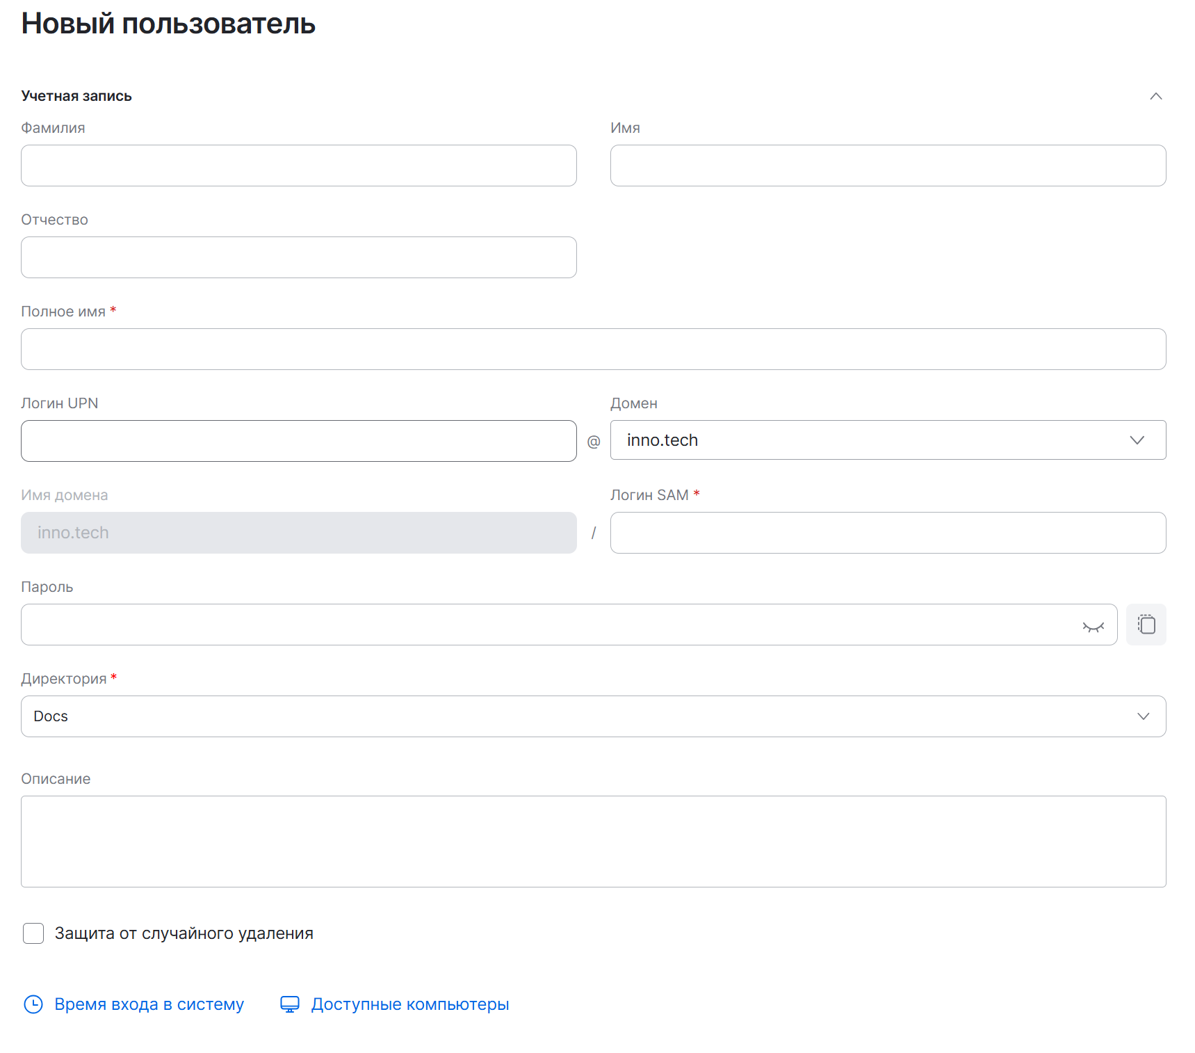Open the Время входа в систему link
Viewport: 1195px width, 1053px height.
point(149,1004)
